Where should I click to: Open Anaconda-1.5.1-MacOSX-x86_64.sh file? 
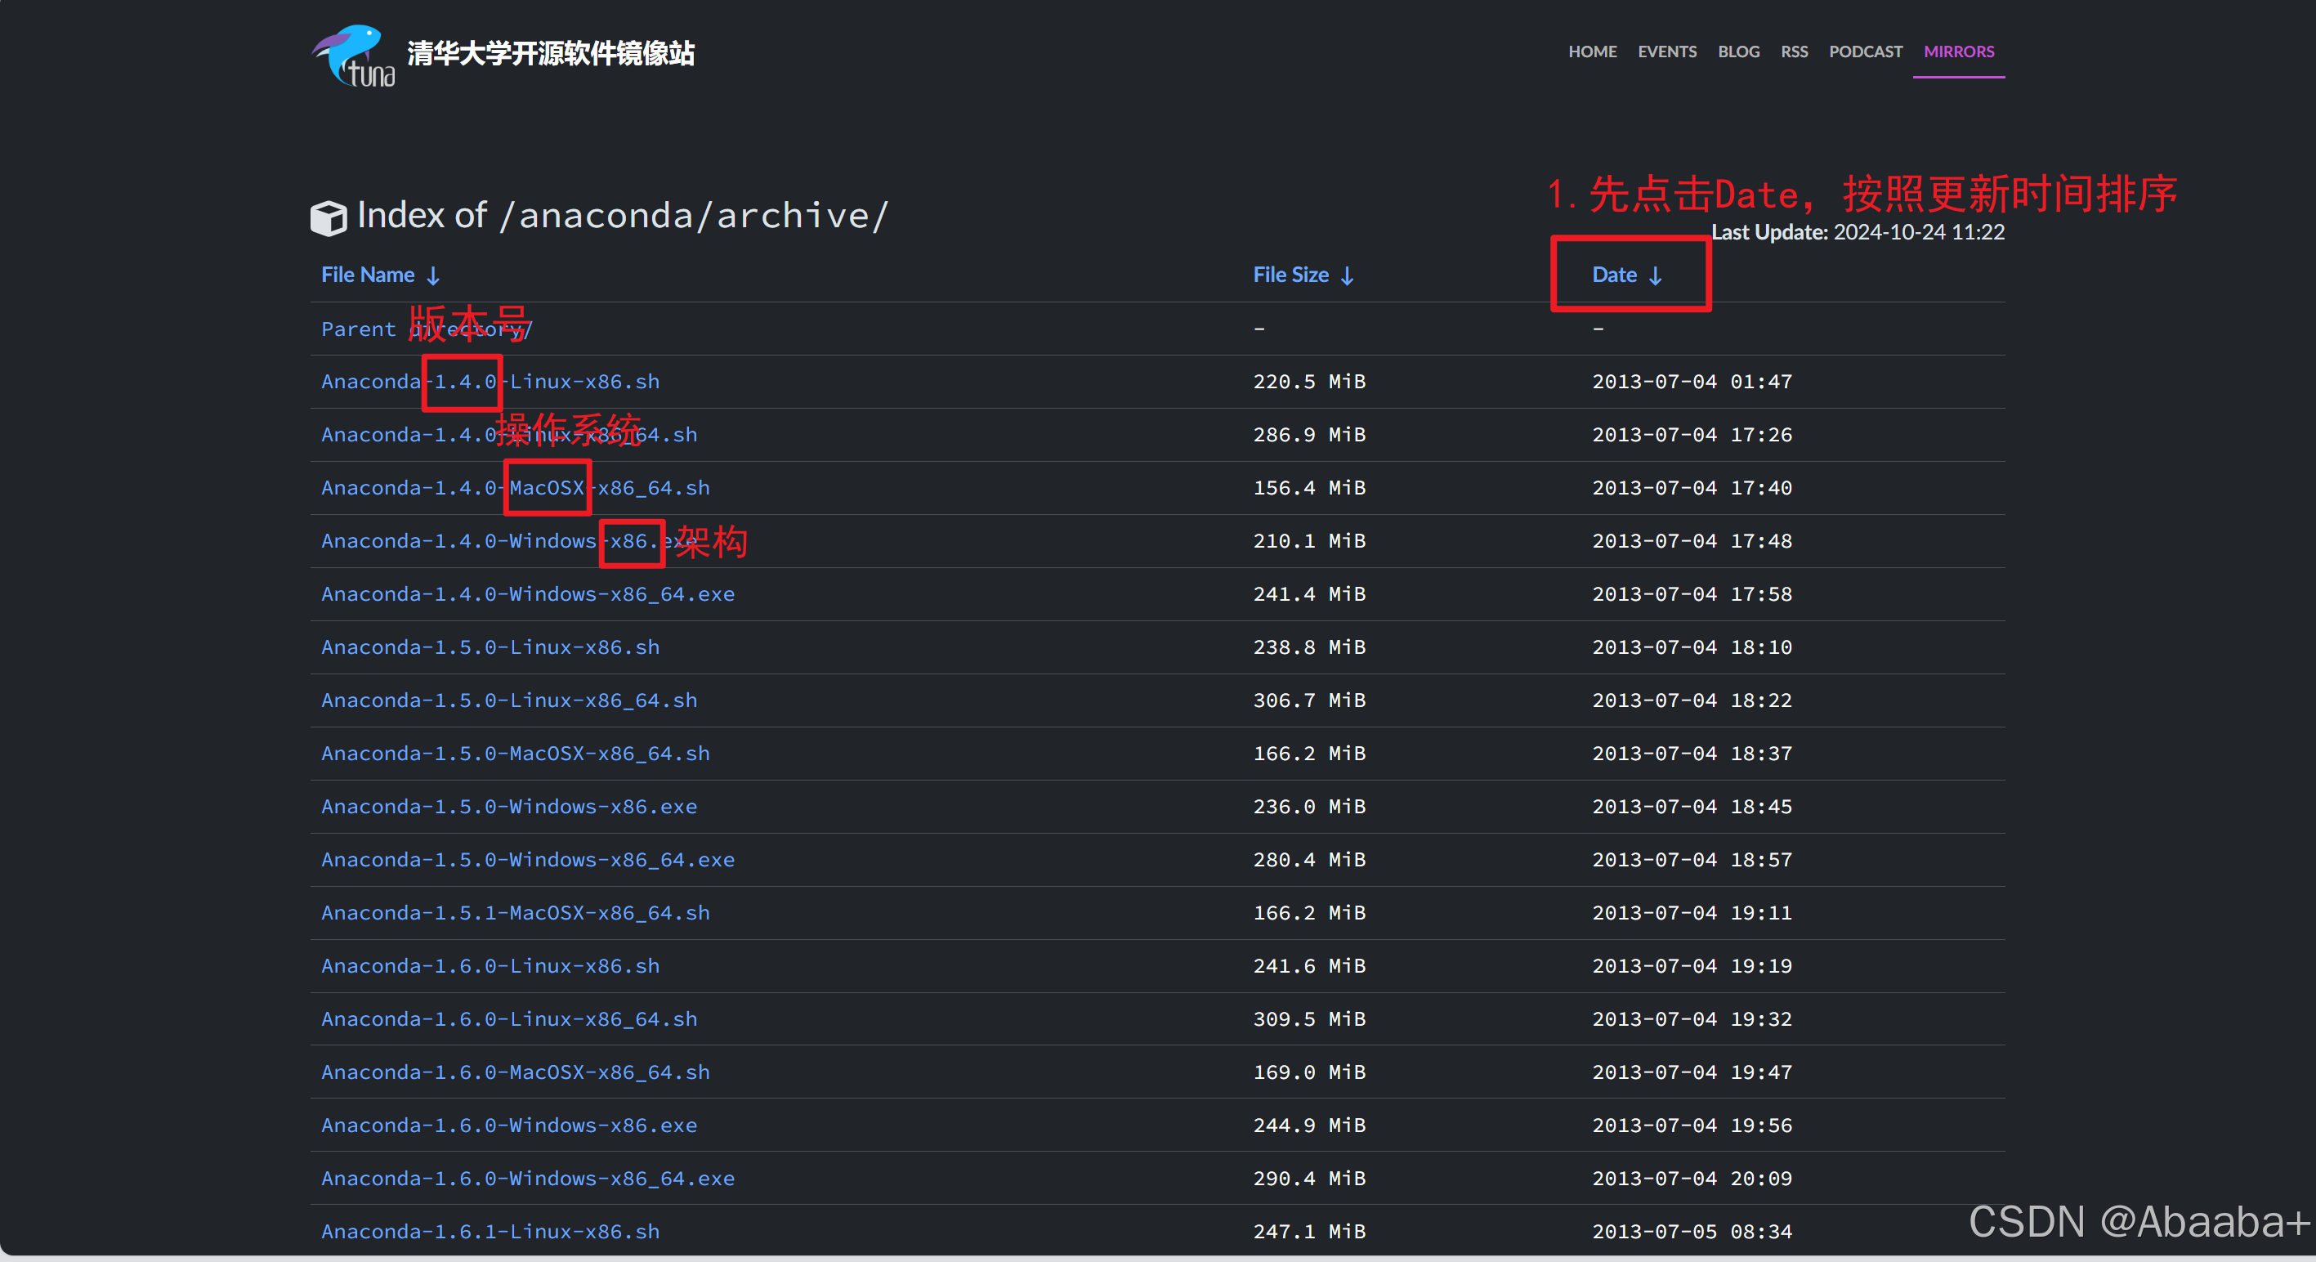click(x=515, y=912)
